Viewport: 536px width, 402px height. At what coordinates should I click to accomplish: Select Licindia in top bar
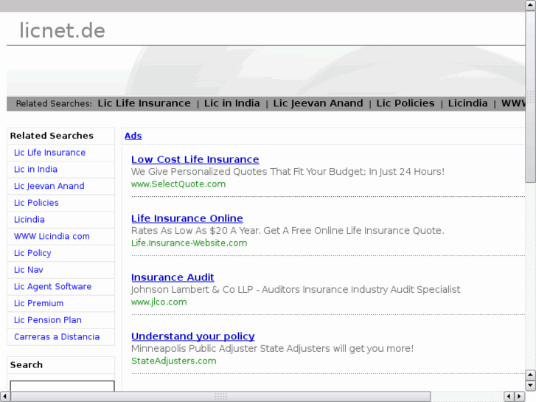coord(467,103)
